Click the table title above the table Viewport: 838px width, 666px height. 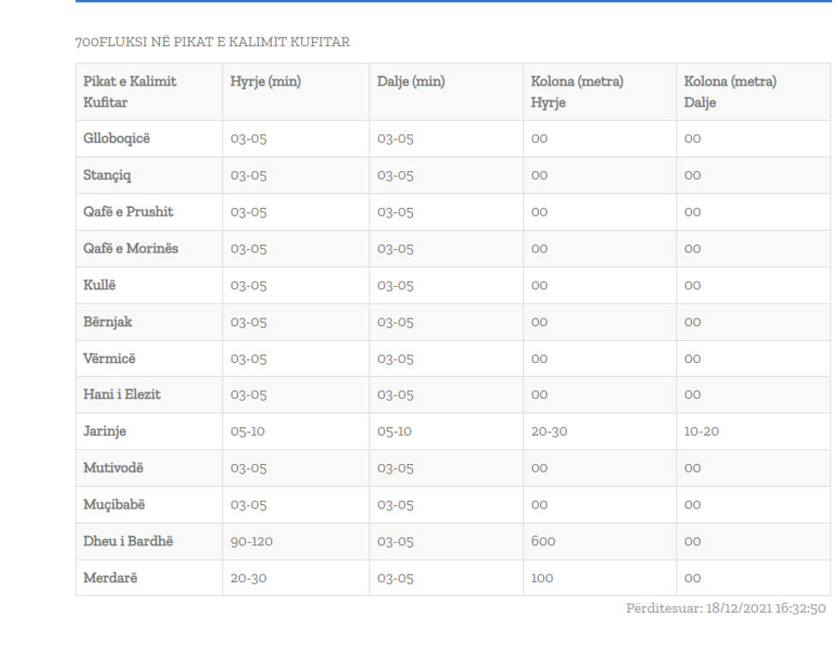click(x=212, y=43)
